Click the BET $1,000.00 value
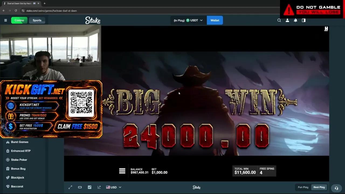This screenshot has height=194, width=345. (x=159, y=172)
